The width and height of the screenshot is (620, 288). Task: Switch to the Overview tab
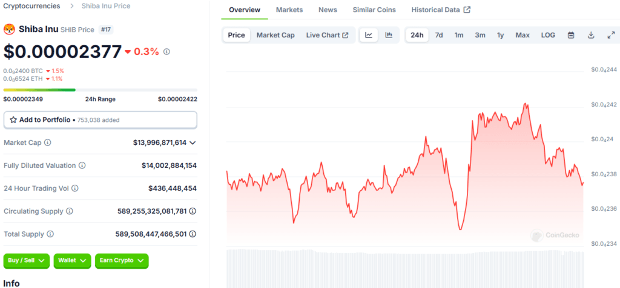point(245,10)
